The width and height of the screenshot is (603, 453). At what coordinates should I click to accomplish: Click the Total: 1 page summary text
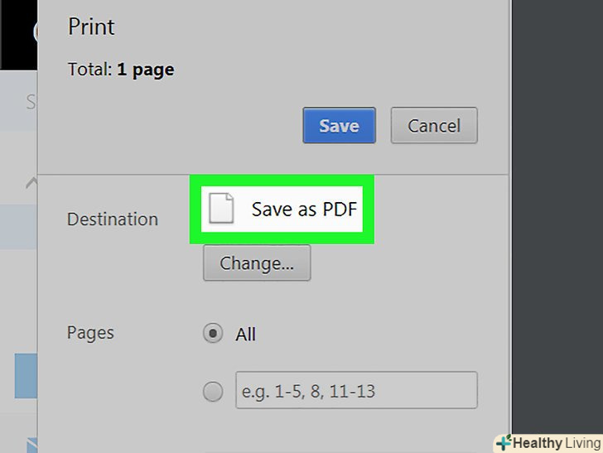121,70
